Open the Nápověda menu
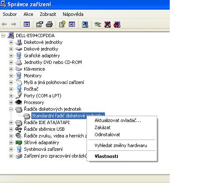The image size is (209, 183). (73, 14)
